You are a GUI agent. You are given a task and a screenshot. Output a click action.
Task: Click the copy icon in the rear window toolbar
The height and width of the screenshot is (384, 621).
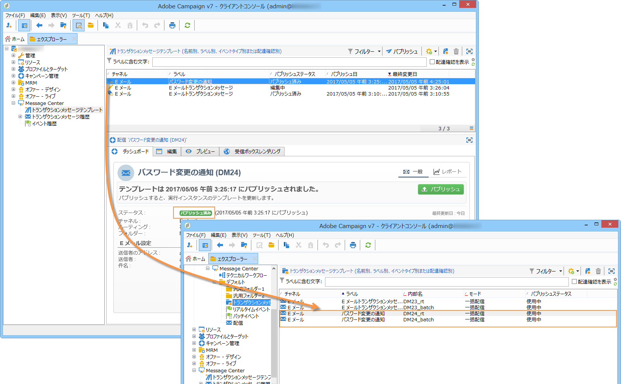coord(106,25)
